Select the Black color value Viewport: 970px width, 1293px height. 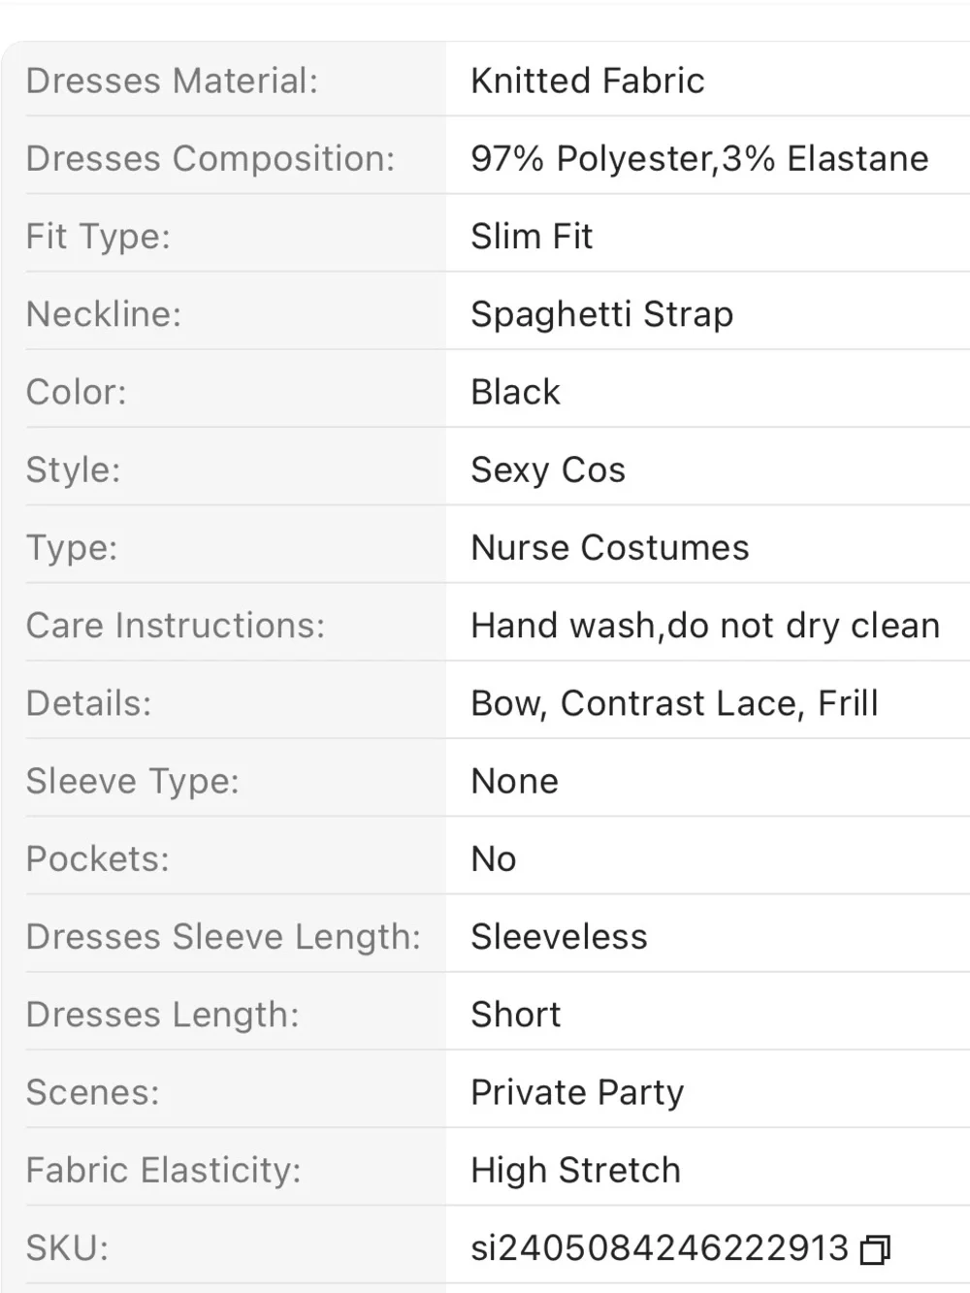click(x=515, y=392)
